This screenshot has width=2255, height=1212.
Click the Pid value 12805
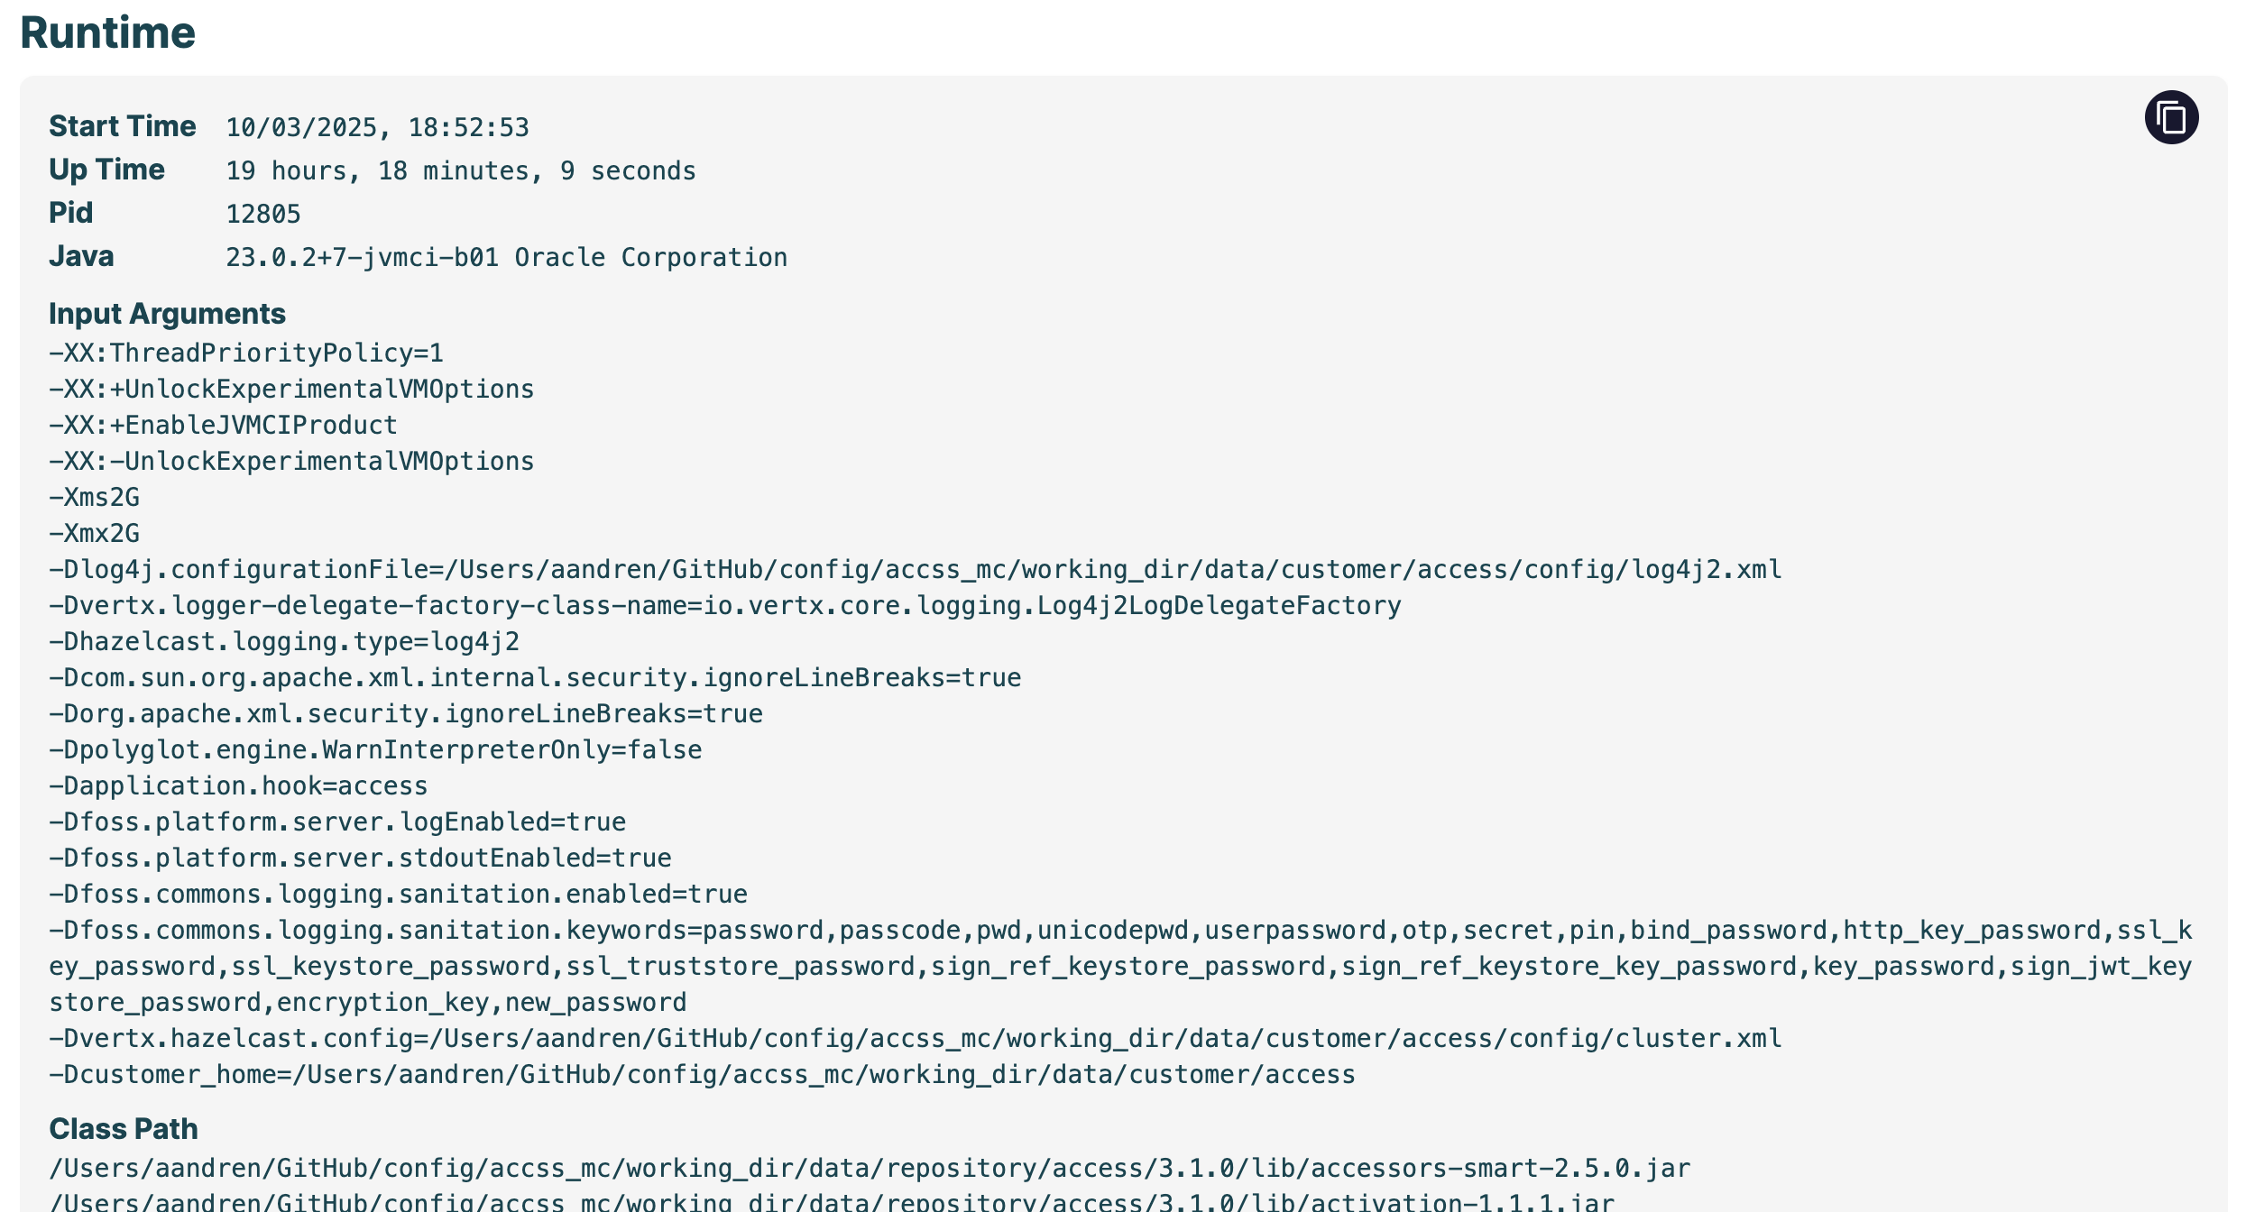point(262,214)
